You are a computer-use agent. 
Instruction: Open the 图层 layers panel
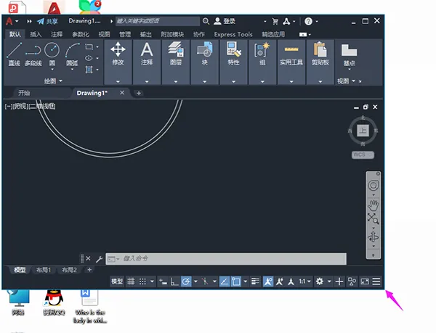pyautogui.click(x=176, y=62)
